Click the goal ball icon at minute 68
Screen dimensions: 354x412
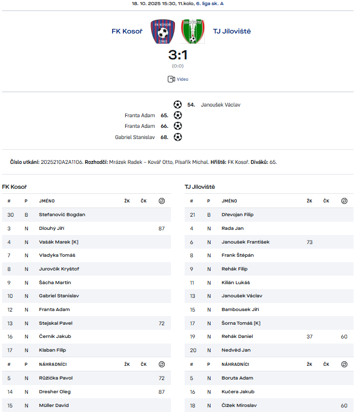coord(178,137)
